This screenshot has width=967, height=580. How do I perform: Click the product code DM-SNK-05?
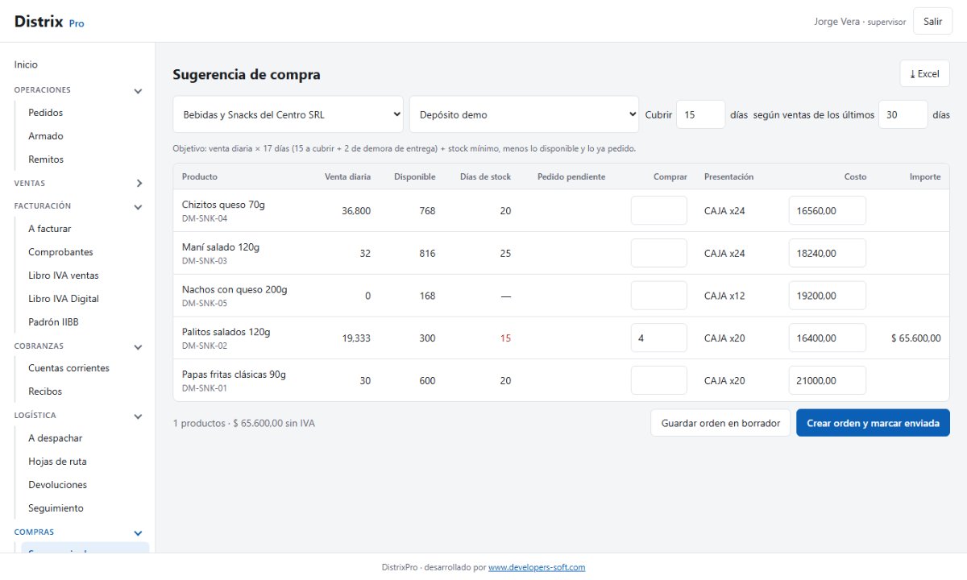click(205, 304)
